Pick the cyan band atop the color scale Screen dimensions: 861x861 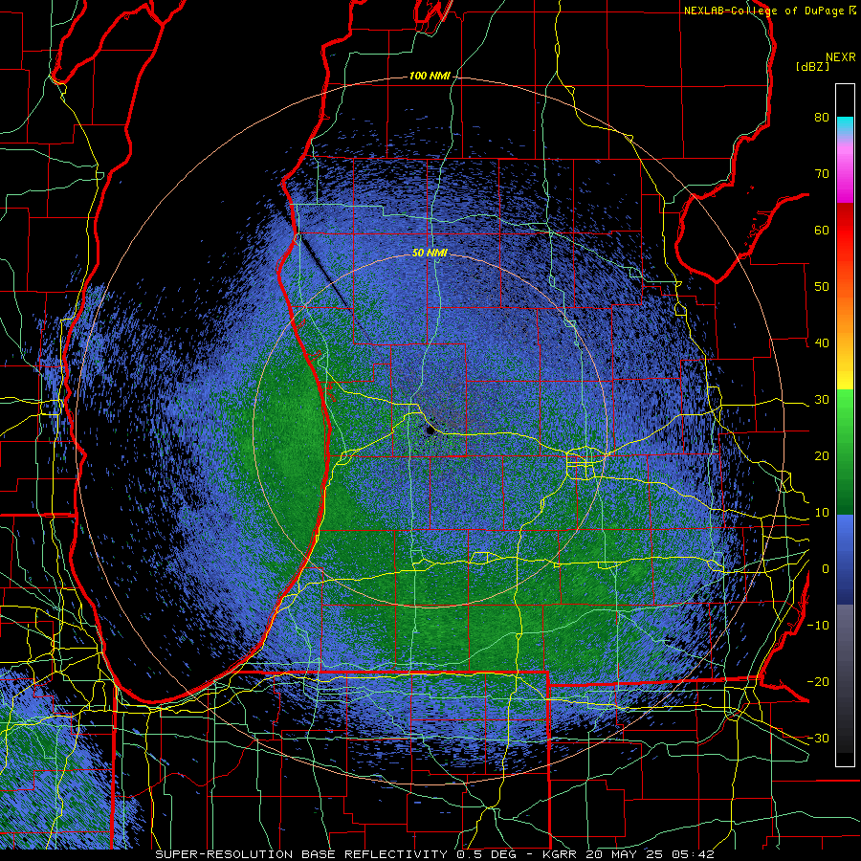coord(845,125)
